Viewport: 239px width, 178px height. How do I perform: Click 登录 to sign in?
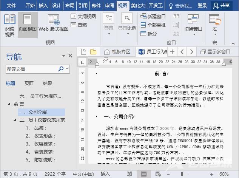(202, 6)
